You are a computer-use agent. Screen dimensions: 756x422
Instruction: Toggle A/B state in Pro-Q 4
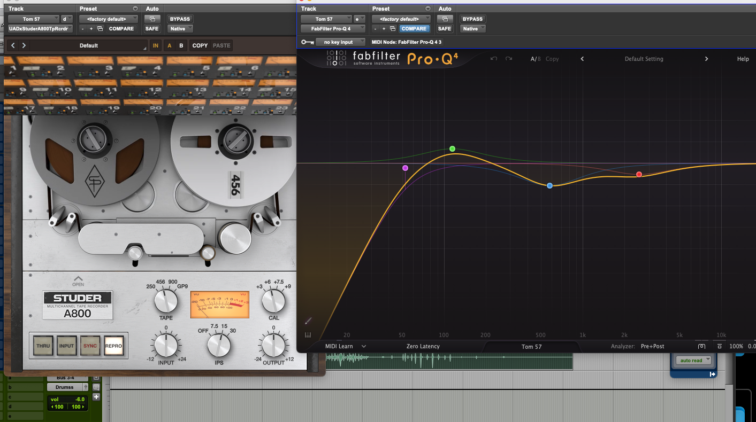[x=536, y=59]
